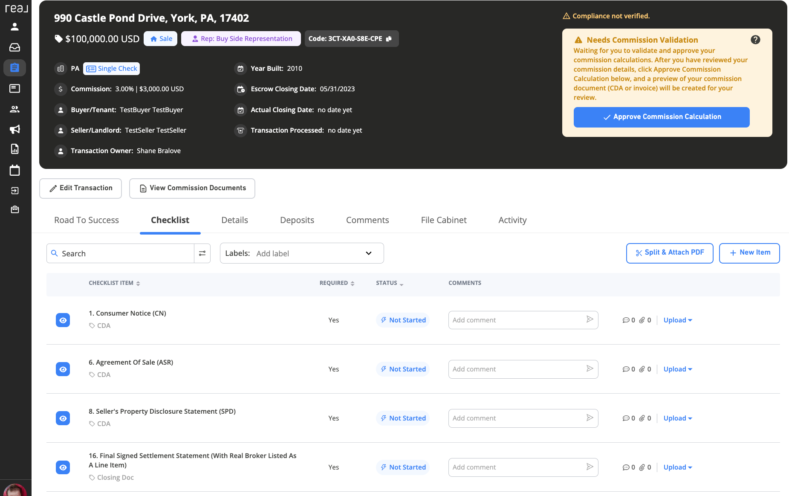Click the Split & Attach PDF button
The width and height of the screenshot is (789, 496).
click(670, 253)
